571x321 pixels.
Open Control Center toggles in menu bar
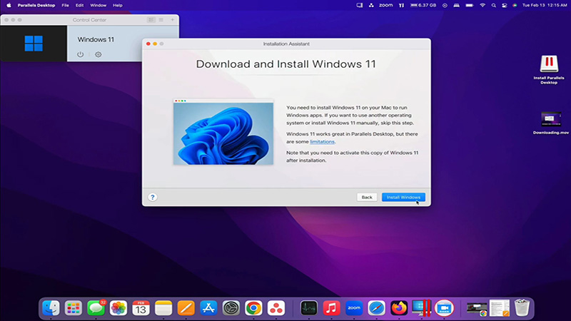(x=505, y=5)
